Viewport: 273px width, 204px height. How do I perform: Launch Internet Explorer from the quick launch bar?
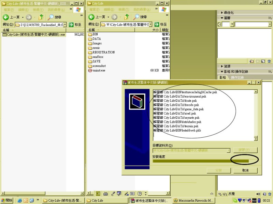click(20, 201)
